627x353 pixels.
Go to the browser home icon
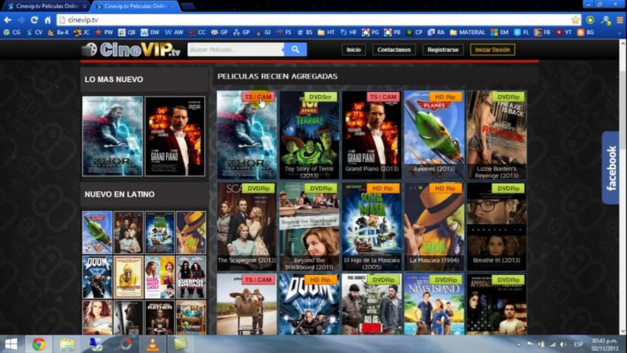coord(48,20)
